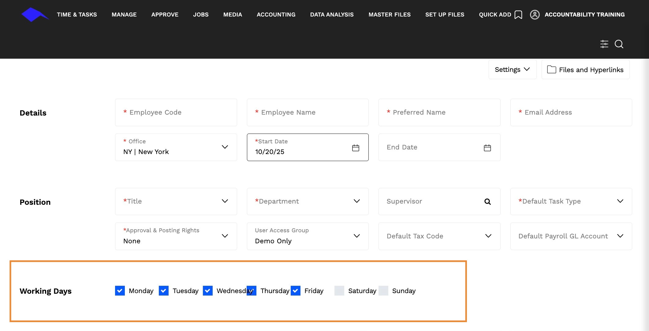Uncheck the Monday checkbox
649x331 pixels.
point(120,291)
